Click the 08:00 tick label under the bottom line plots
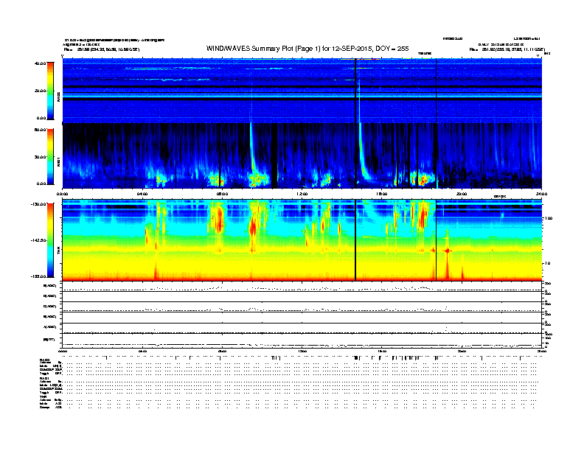The image size is (584, 451). click(x=222, y=351)
